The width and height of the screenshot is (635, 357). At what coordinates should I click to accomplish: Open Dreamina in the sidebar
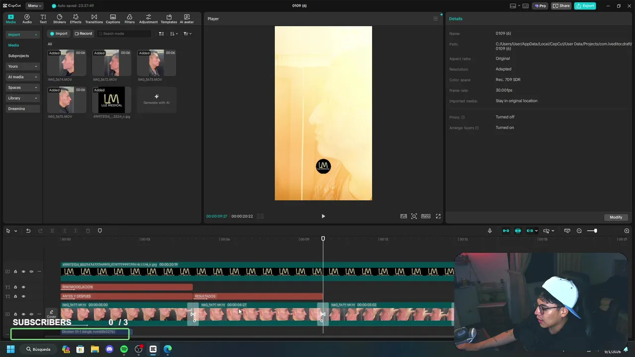tap(22, 109)
